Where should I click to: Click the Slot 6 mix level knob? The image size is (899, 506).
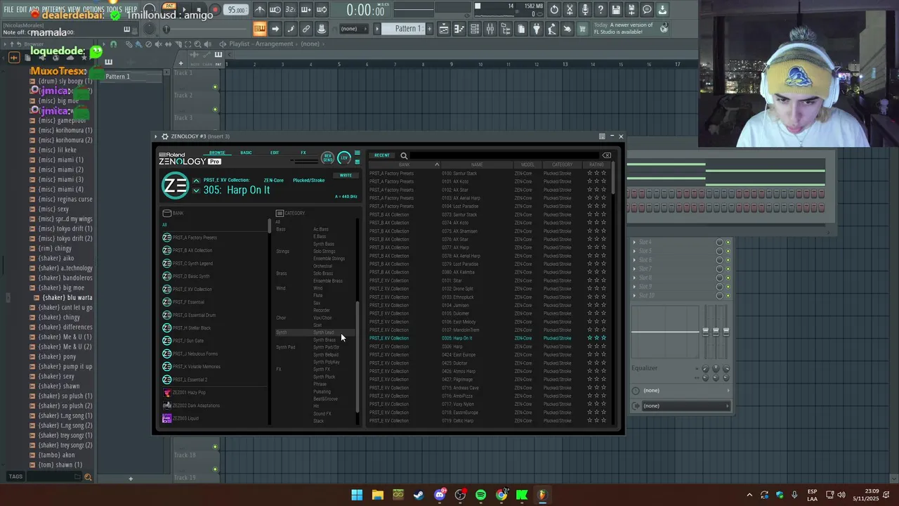719,260
